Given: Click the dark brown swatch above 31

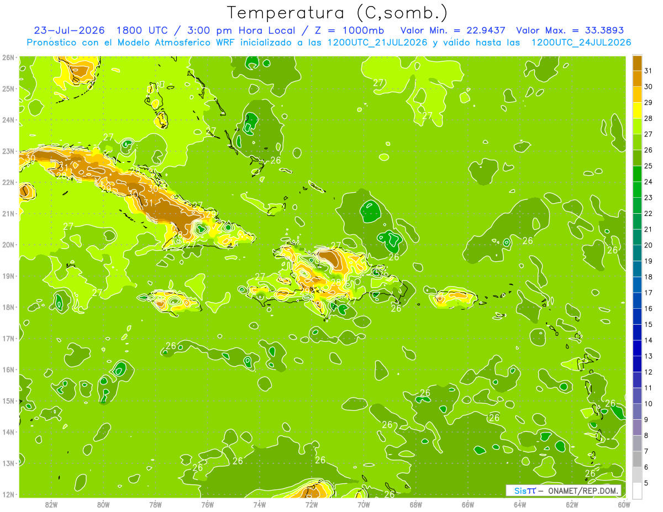Looking at the screenshot, I should 637,63.
